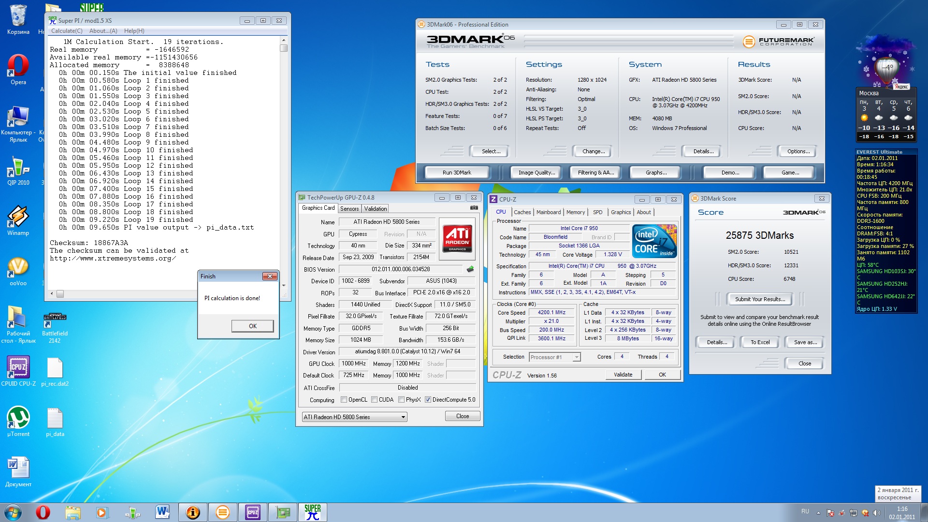Open Processor #1 selection dropdown in CPU-Z
928x522 pixels.
tap(554, 357)
